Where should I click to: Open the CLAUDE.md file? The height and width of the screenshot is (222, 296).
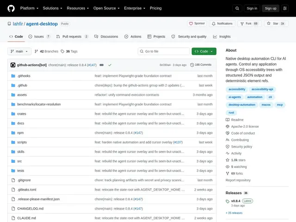click(x=26, y=218)
